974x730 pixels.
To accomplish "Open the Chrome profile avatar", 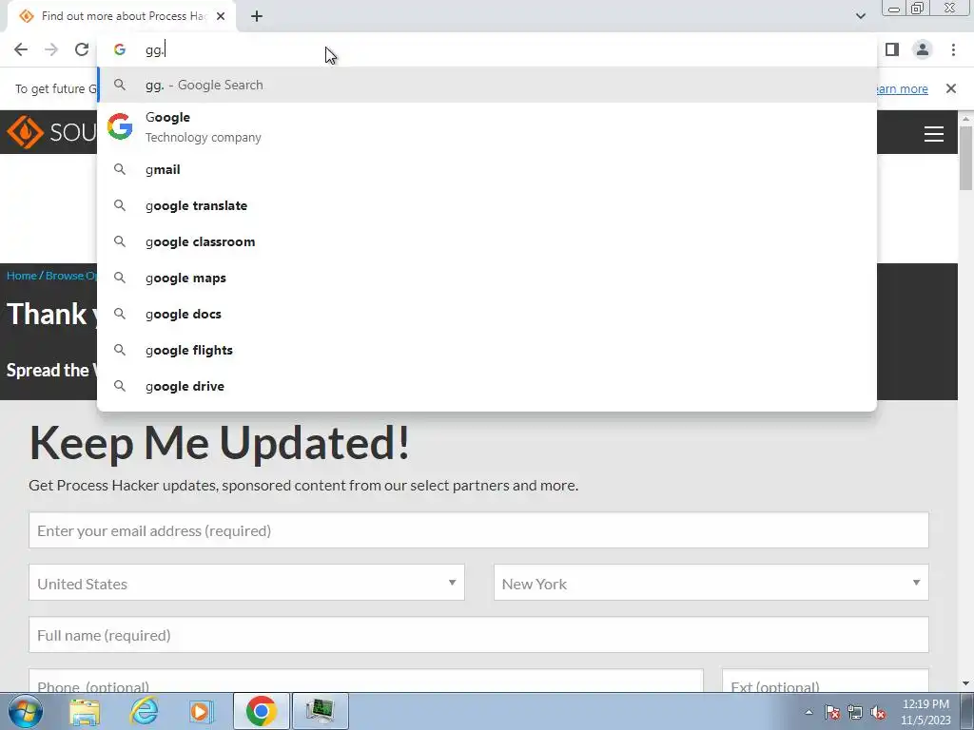I will pos(923,49).
